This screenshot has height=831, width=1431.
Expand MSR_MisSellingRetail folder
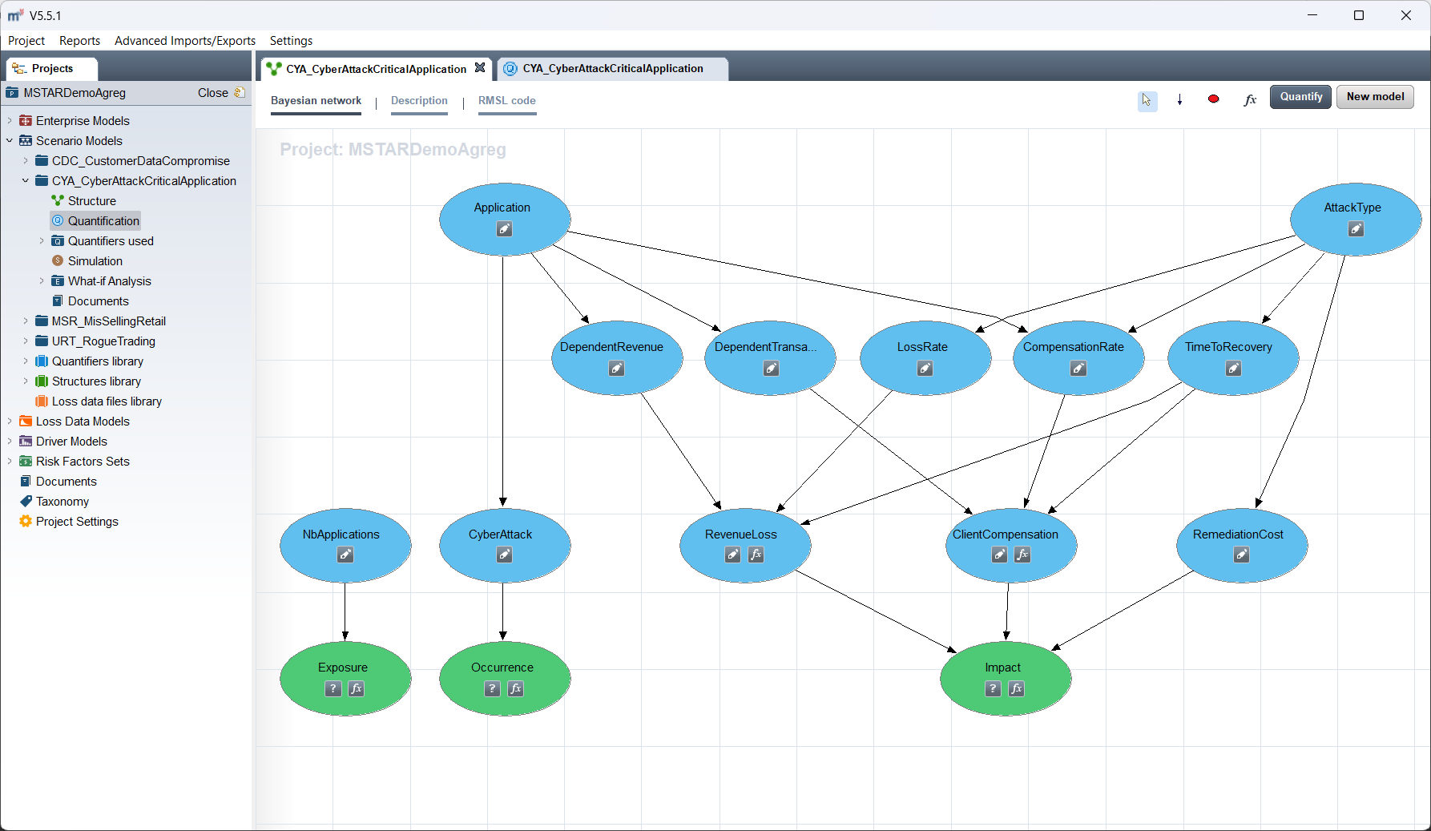click(26, 321)
